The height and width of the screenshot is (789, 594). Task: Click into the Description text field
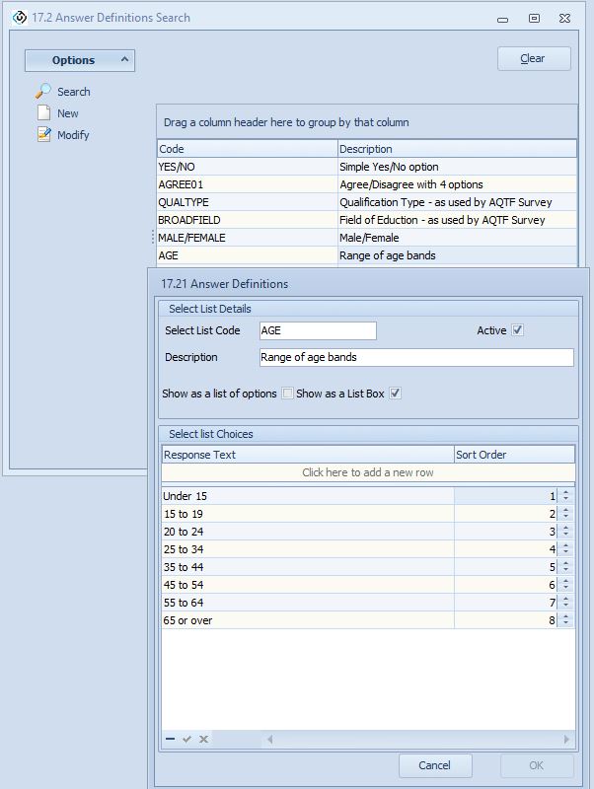click(415, 357)
